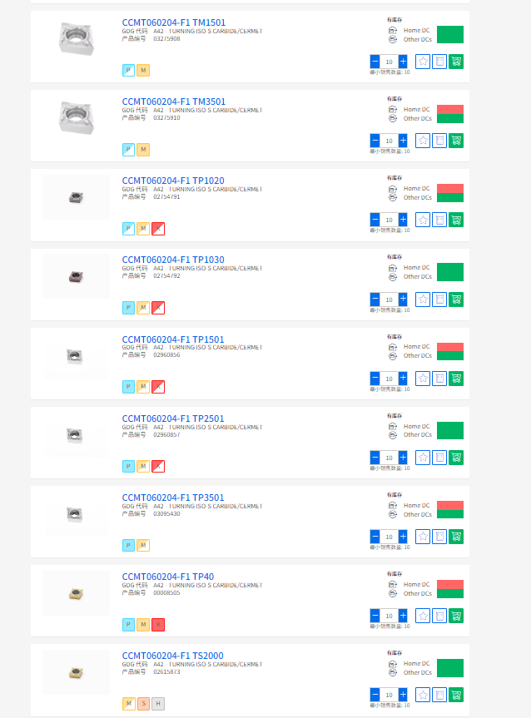Open the CCMT060204-F1 TP2501 product link
Image resolution: width=531 pixels, height=718 pixels.
[173, 418]
